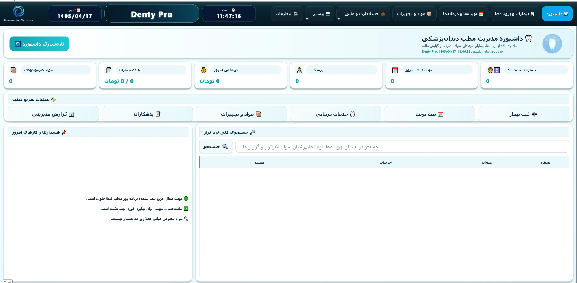This screenshot has height=283, width=577.
Task: Select مواد و تجهیزات in the top navigation bar
Action: 414,14
